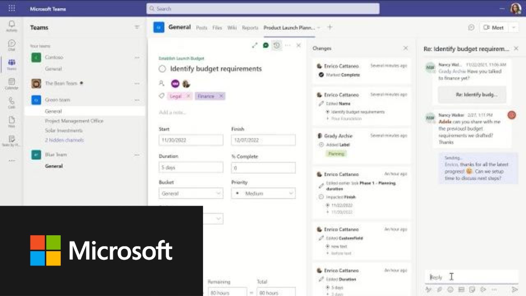Screen dimensions: 526x296
Task: Open the Establish Launch Budget parent task link
Action: [x=181, y=58]
